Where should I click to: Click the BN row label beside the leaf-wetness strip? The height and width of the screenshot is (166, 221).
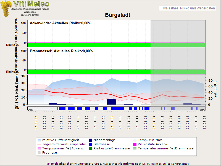pos(17,108)
